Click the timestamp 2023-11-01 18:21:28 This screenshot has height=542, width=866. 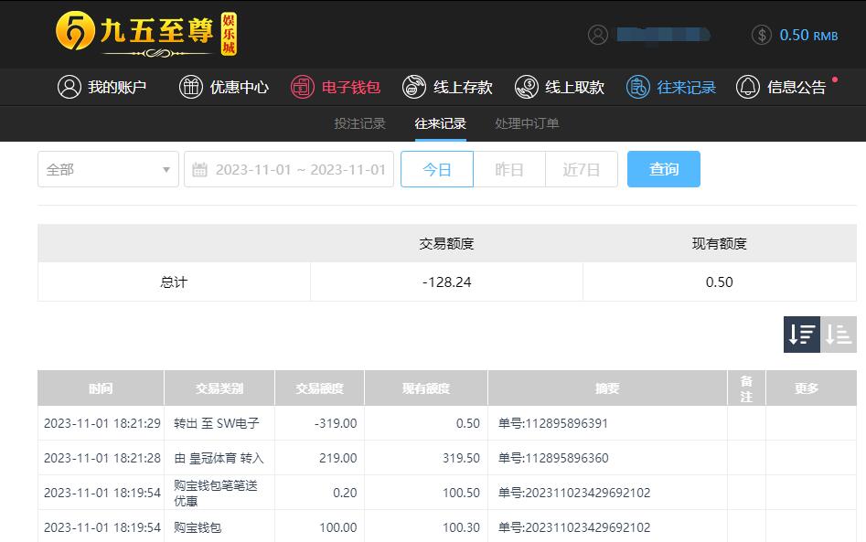pos(102,458)
